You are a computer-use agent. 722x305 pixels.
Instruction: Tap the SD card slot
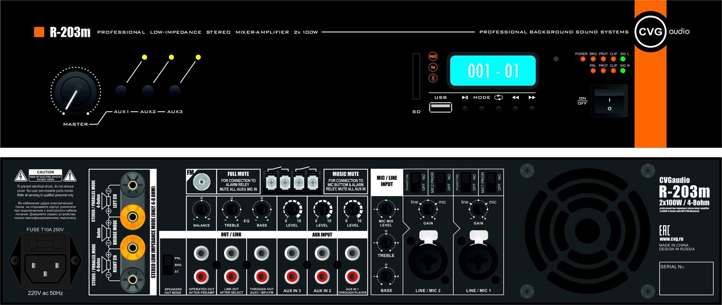417,76
